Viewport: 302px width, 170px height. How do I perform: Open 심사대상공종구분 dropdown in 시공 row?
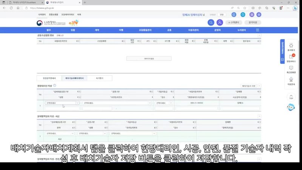click(60, 133)
